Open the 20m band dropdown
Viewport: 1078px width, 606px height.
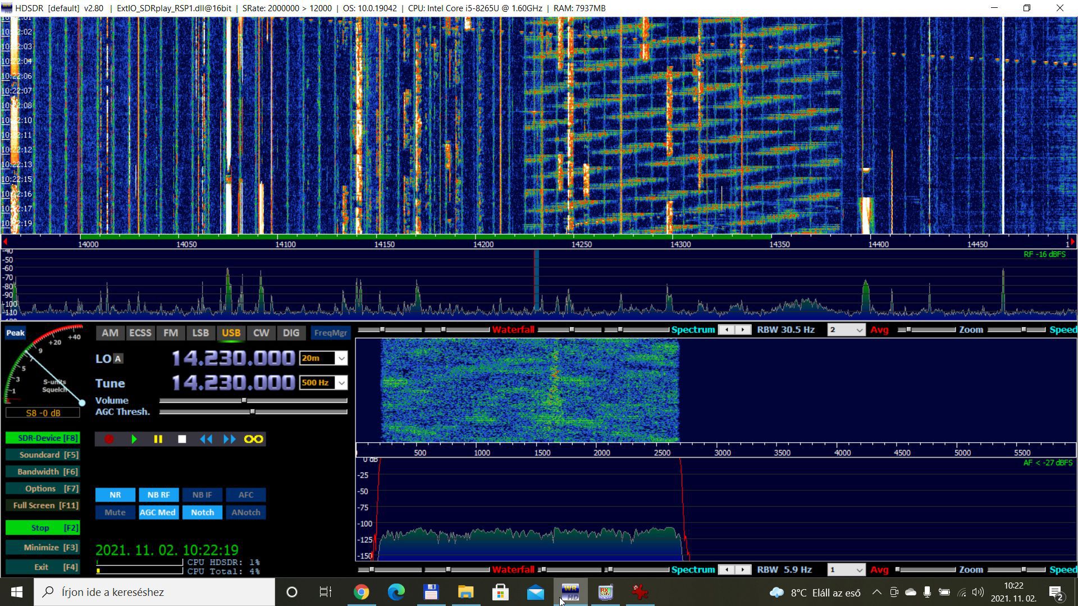[341, 359]
